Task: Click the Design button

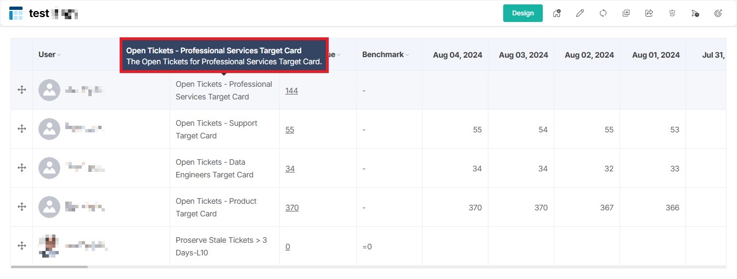Action: pyautogui.click(x=522, y=13)
